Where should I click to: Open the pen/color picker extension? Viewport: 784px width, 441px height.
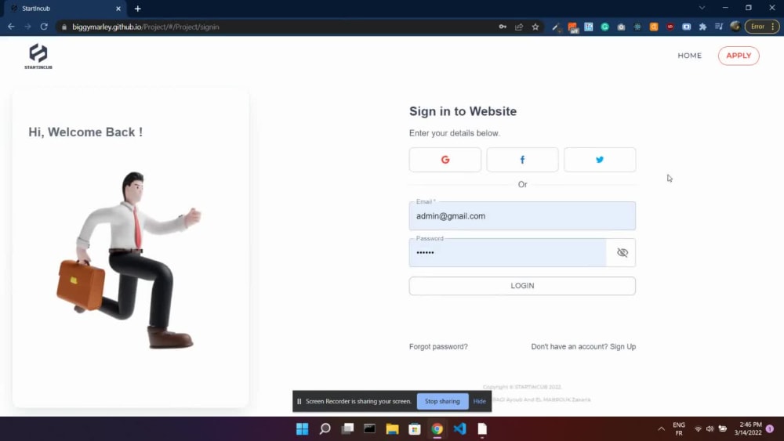[556, 27]
